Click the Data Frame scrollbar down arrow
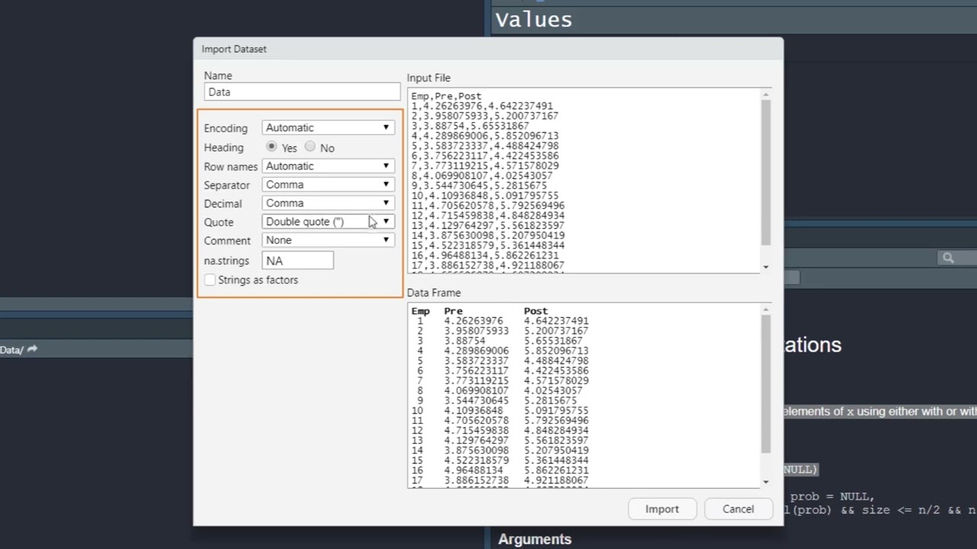The image size is (977, 549). tap(766, 482)
